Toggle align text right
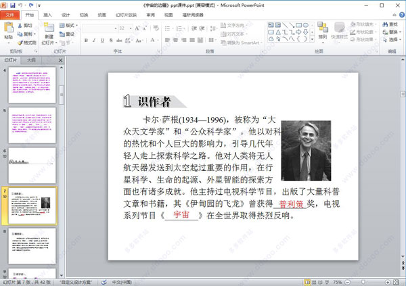This screenshot has width=406, height=286. [184, 40]
